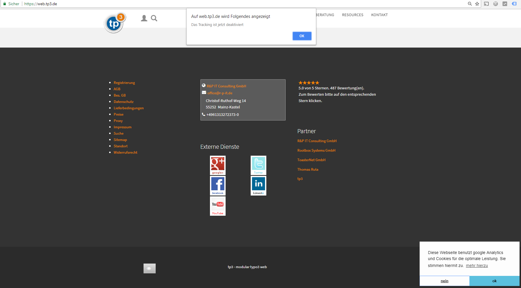Open the Facebook icon link
The width and height of the screenshot is (521, 288).
pos(217,186)
